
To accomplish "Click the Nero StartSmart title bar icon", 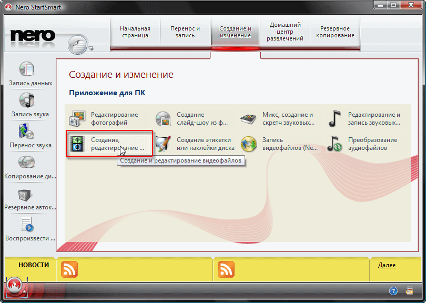I will 8,7.
